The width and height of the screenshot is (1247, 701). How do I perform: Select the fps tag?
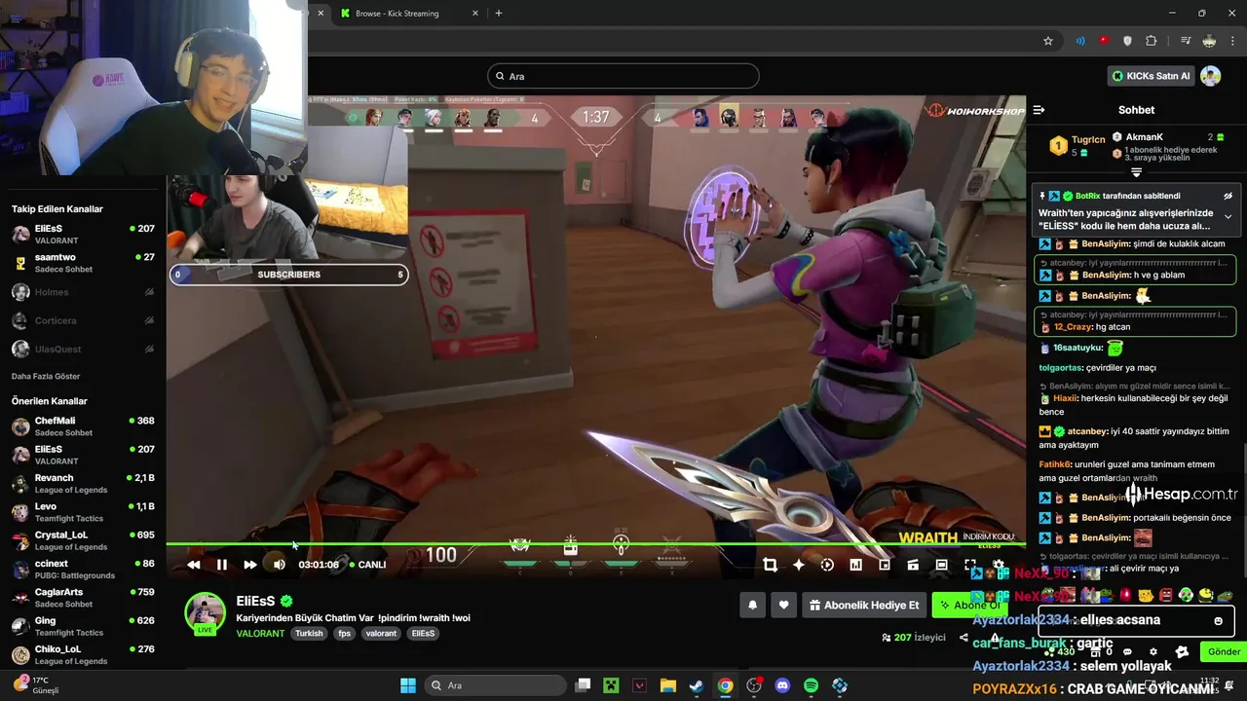[344, 633]
